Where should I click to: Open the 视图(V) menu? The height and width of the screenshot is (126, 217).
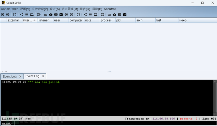25,9
